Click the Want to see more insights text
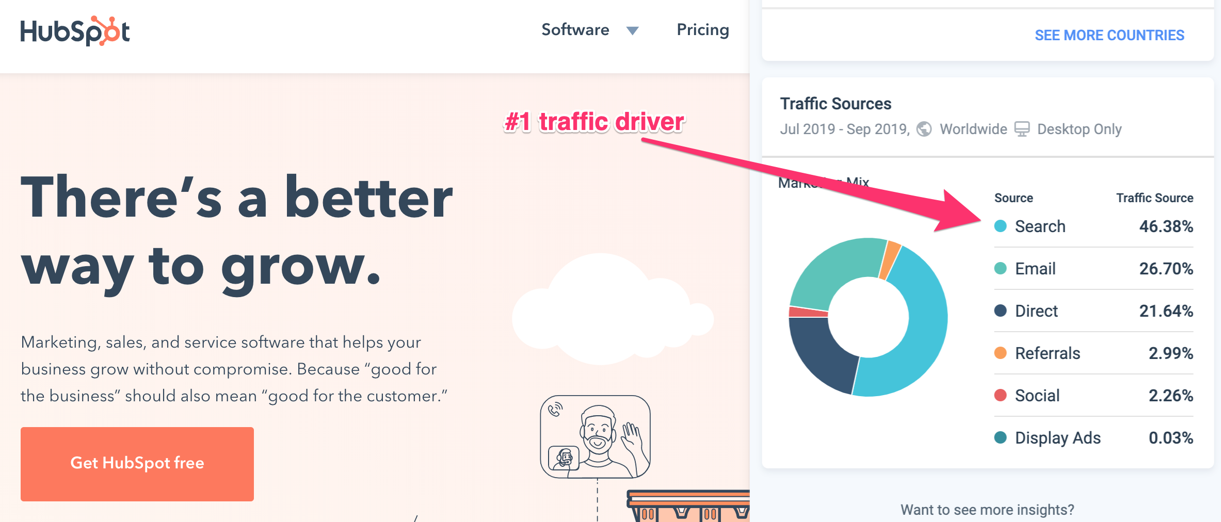 [987, 510]
